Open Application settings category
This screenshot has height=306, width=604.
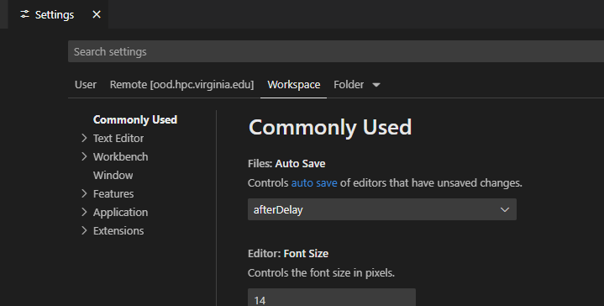click(x=121, y=213)
